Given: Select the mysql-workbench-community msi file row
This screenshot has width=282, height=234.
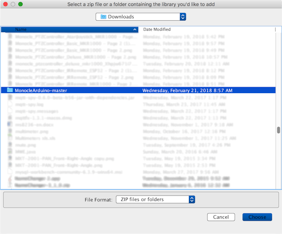Looking at the screenshot, I should click(x=138, y=172).
